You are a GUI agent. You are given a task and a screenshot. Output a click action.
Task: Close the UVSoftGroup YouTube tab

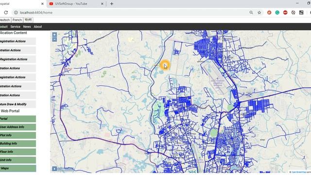(102, 3)
